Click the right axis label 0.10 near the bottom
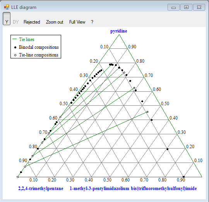 pyautogui.click(x=198, y=161)
